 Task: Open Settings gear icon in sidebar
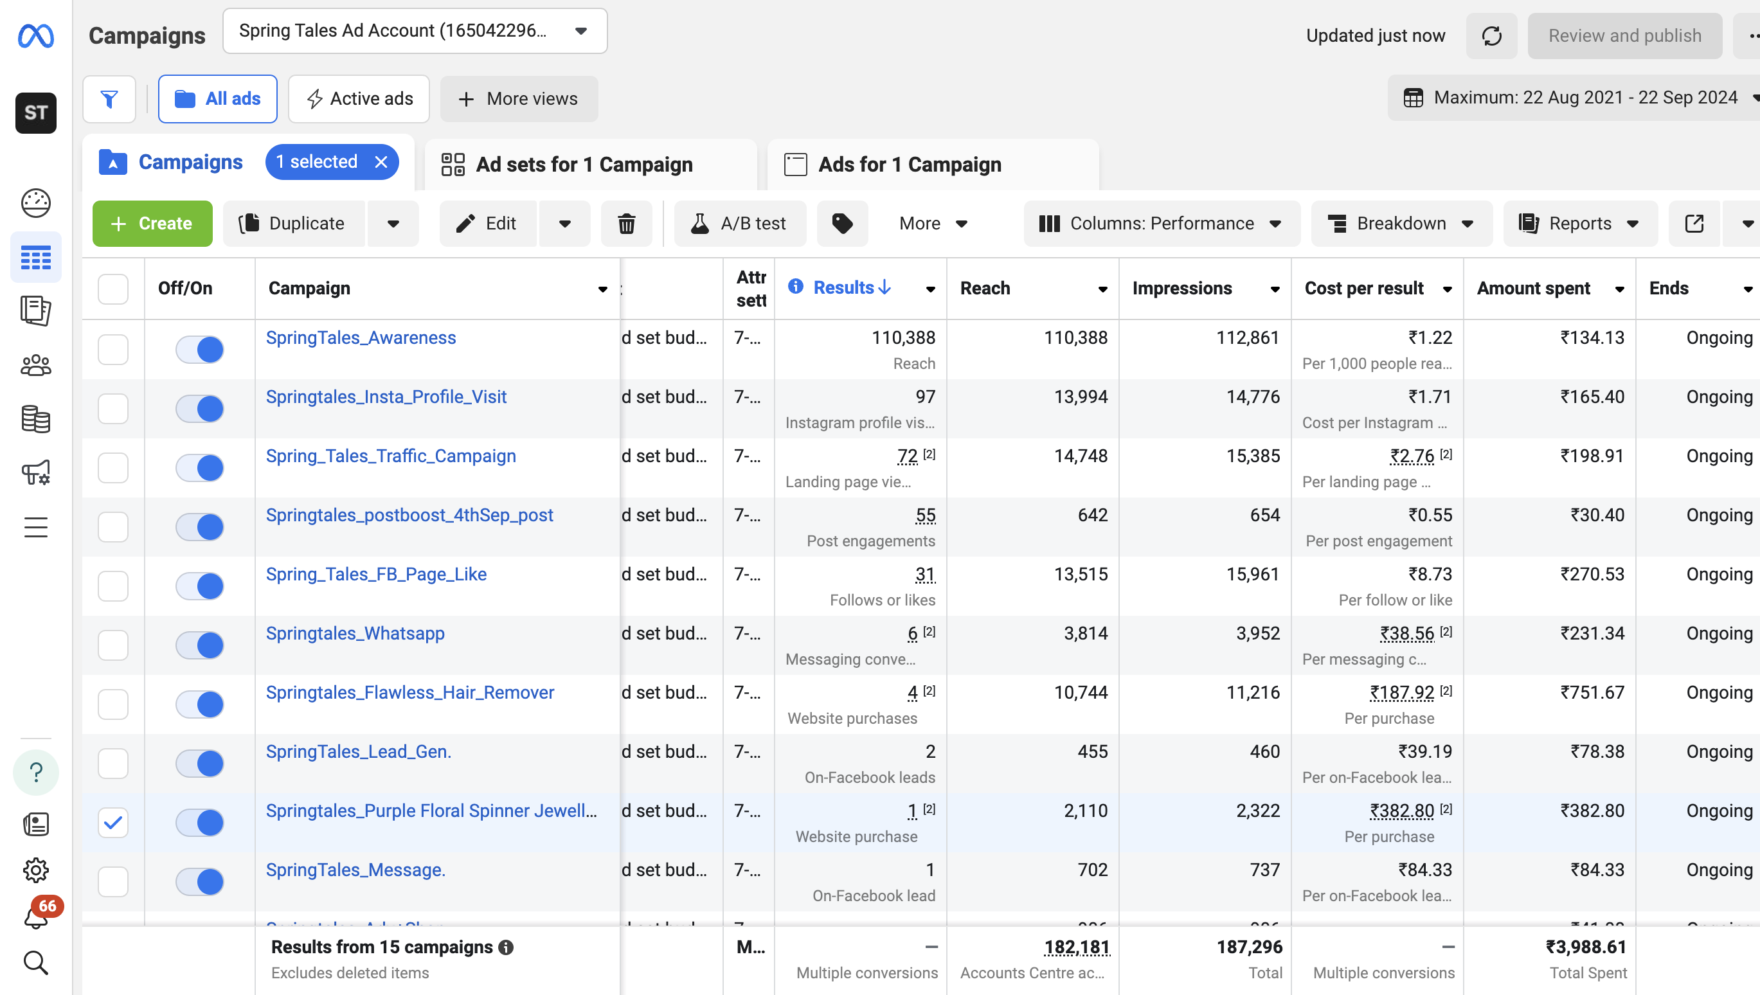(x=35, y=870)
